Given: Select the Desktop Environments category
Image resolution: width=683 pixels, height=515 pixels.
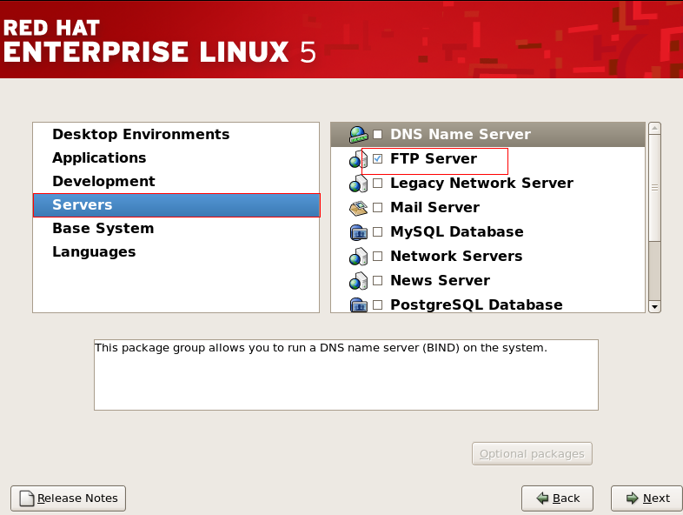Looking at the screenshot, I should click(141, 135).
